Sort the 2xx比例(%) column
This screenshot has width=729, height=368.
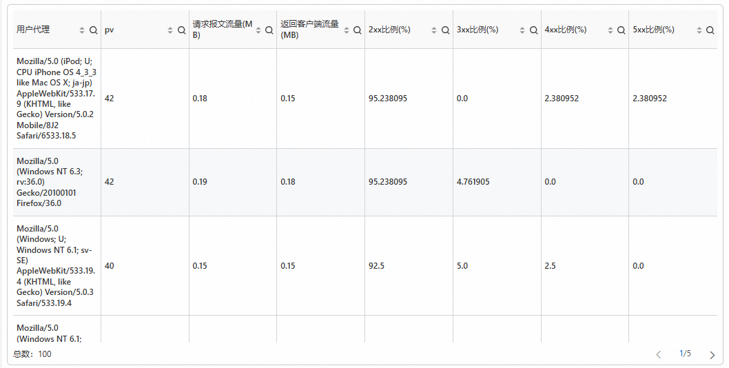[x=434, y=30]
